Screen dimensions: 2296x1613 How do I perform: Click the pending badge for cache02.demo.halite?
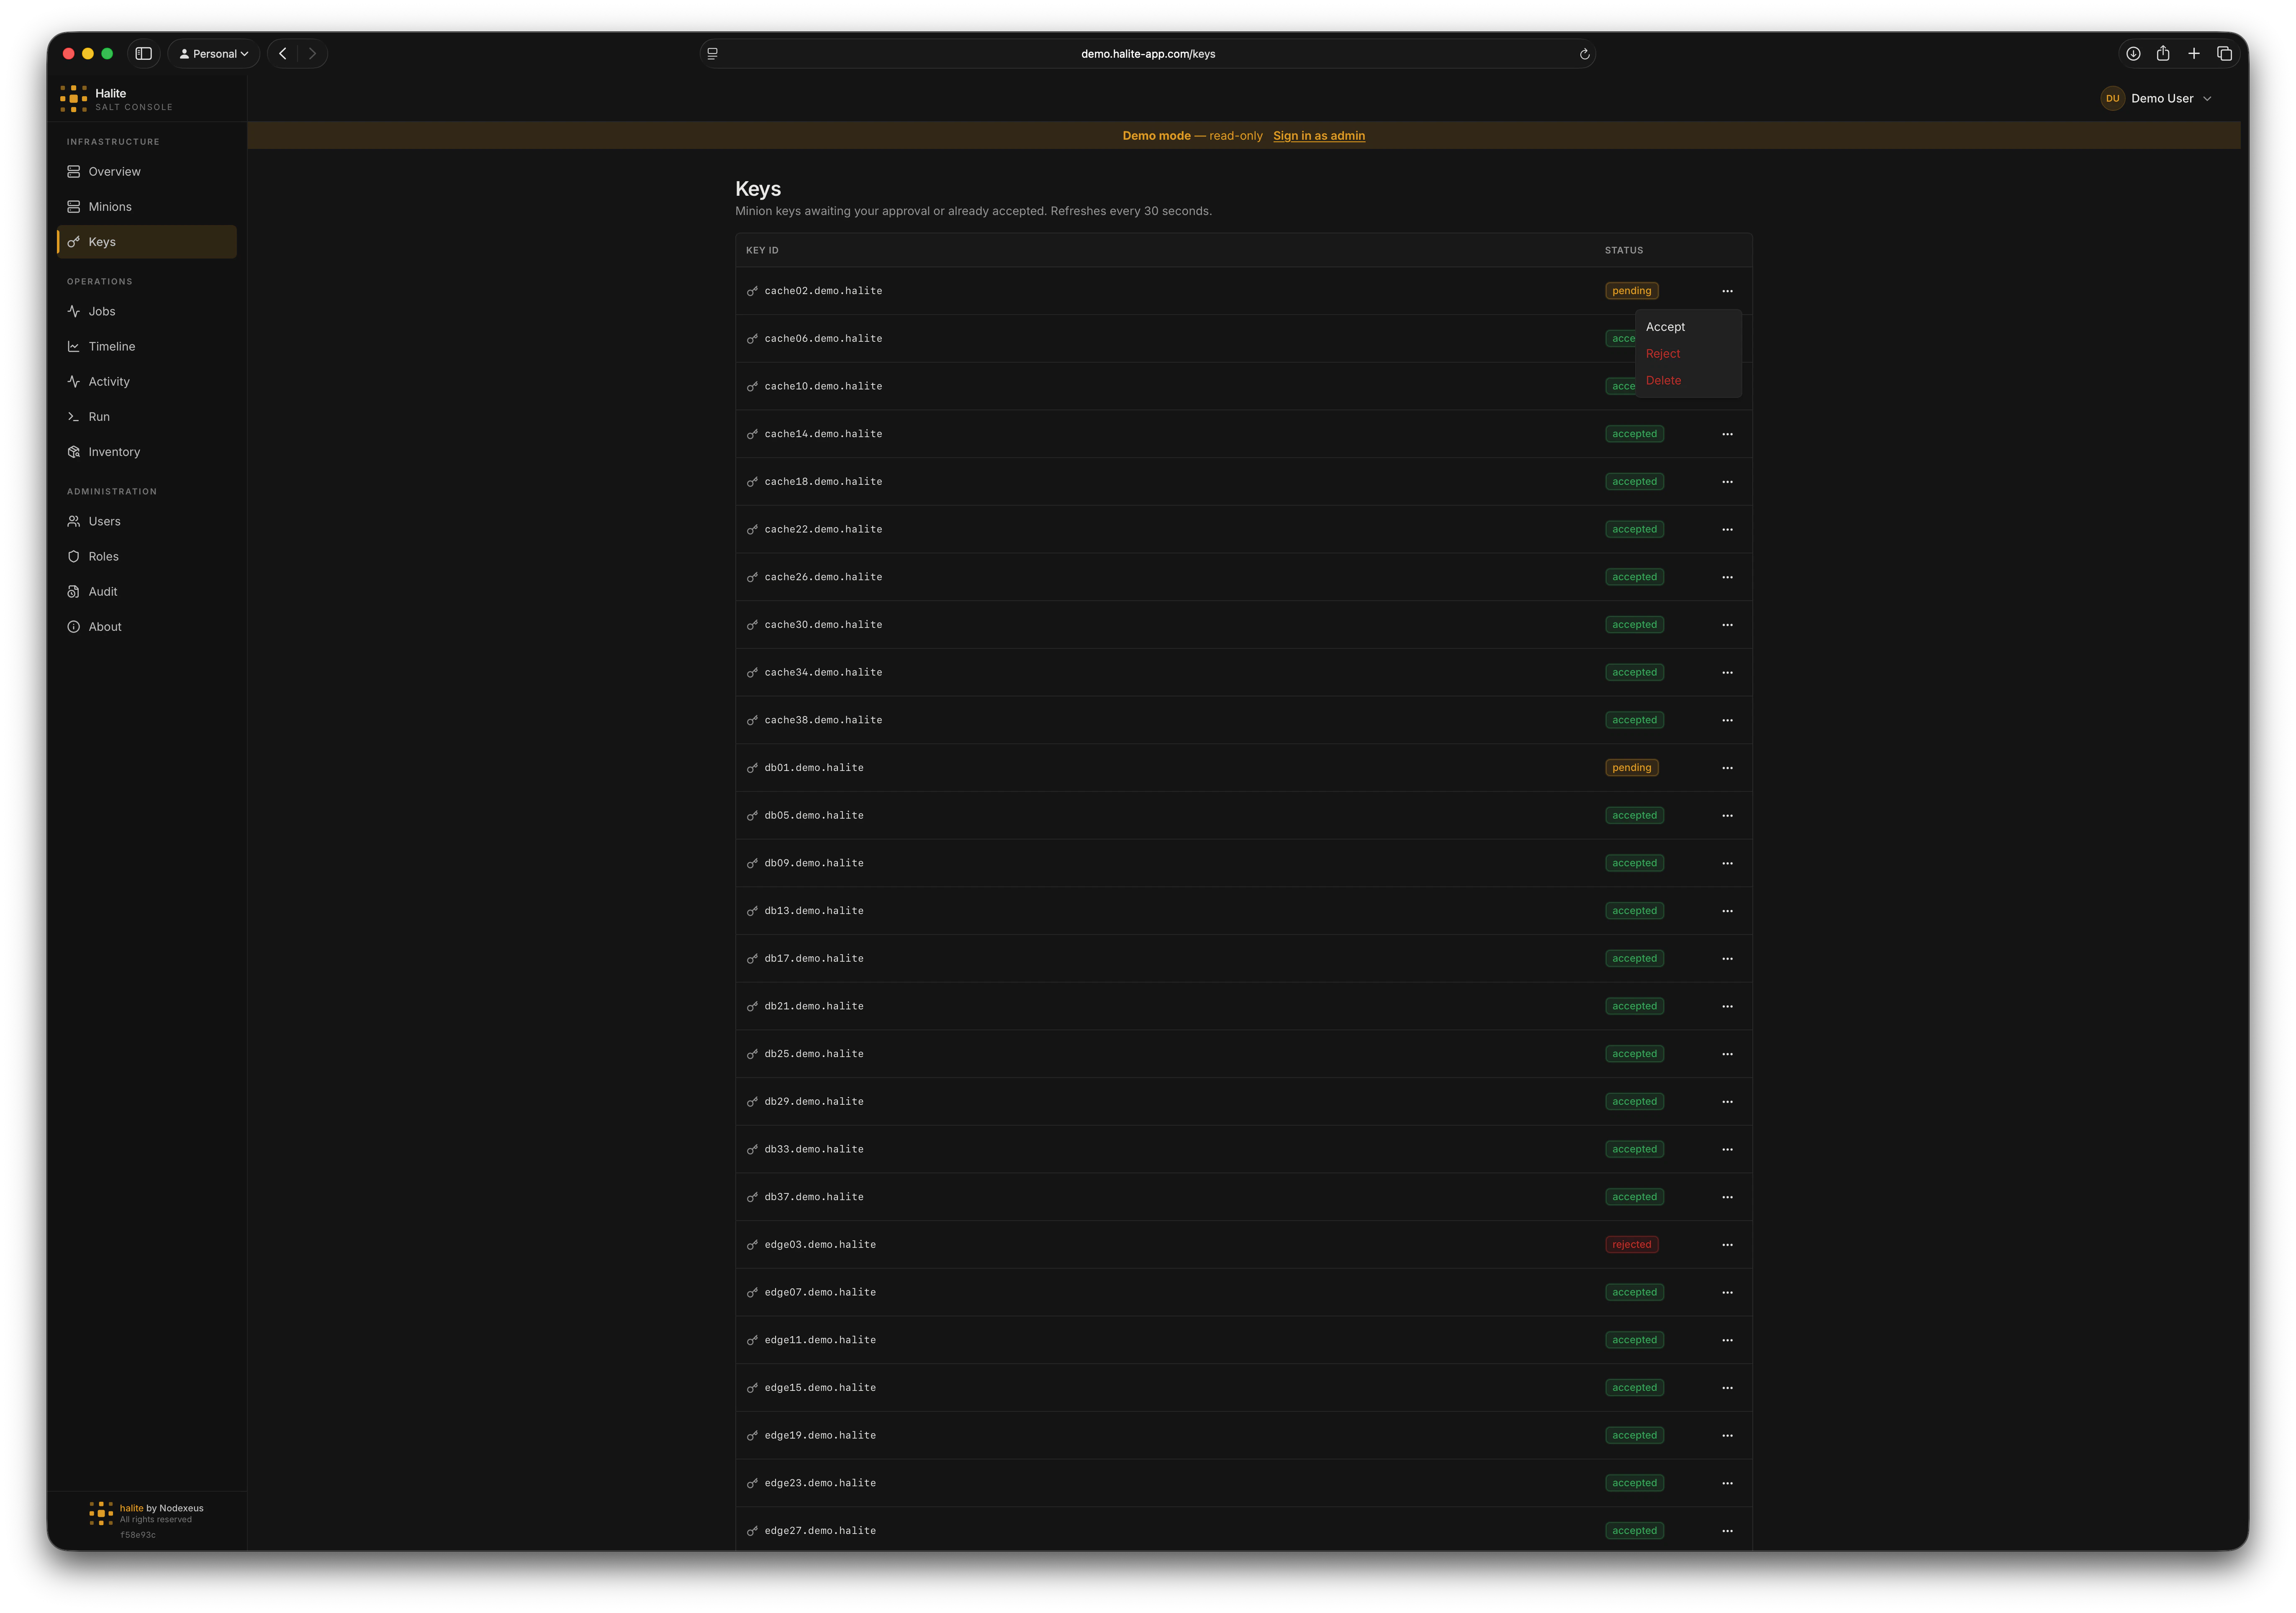(x=1631, y=291)
